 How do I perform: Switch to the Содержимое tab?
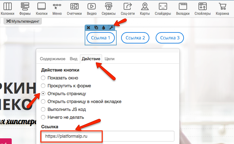[x=53, y=59]
